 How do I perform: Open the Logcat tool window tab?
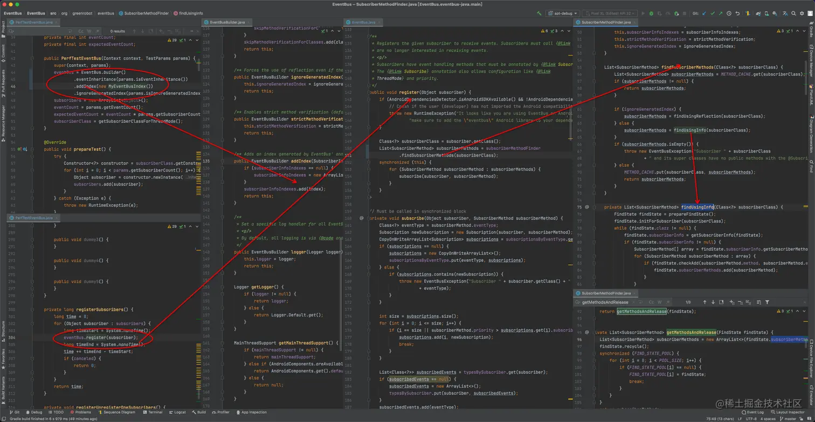(x=177, y=412)
